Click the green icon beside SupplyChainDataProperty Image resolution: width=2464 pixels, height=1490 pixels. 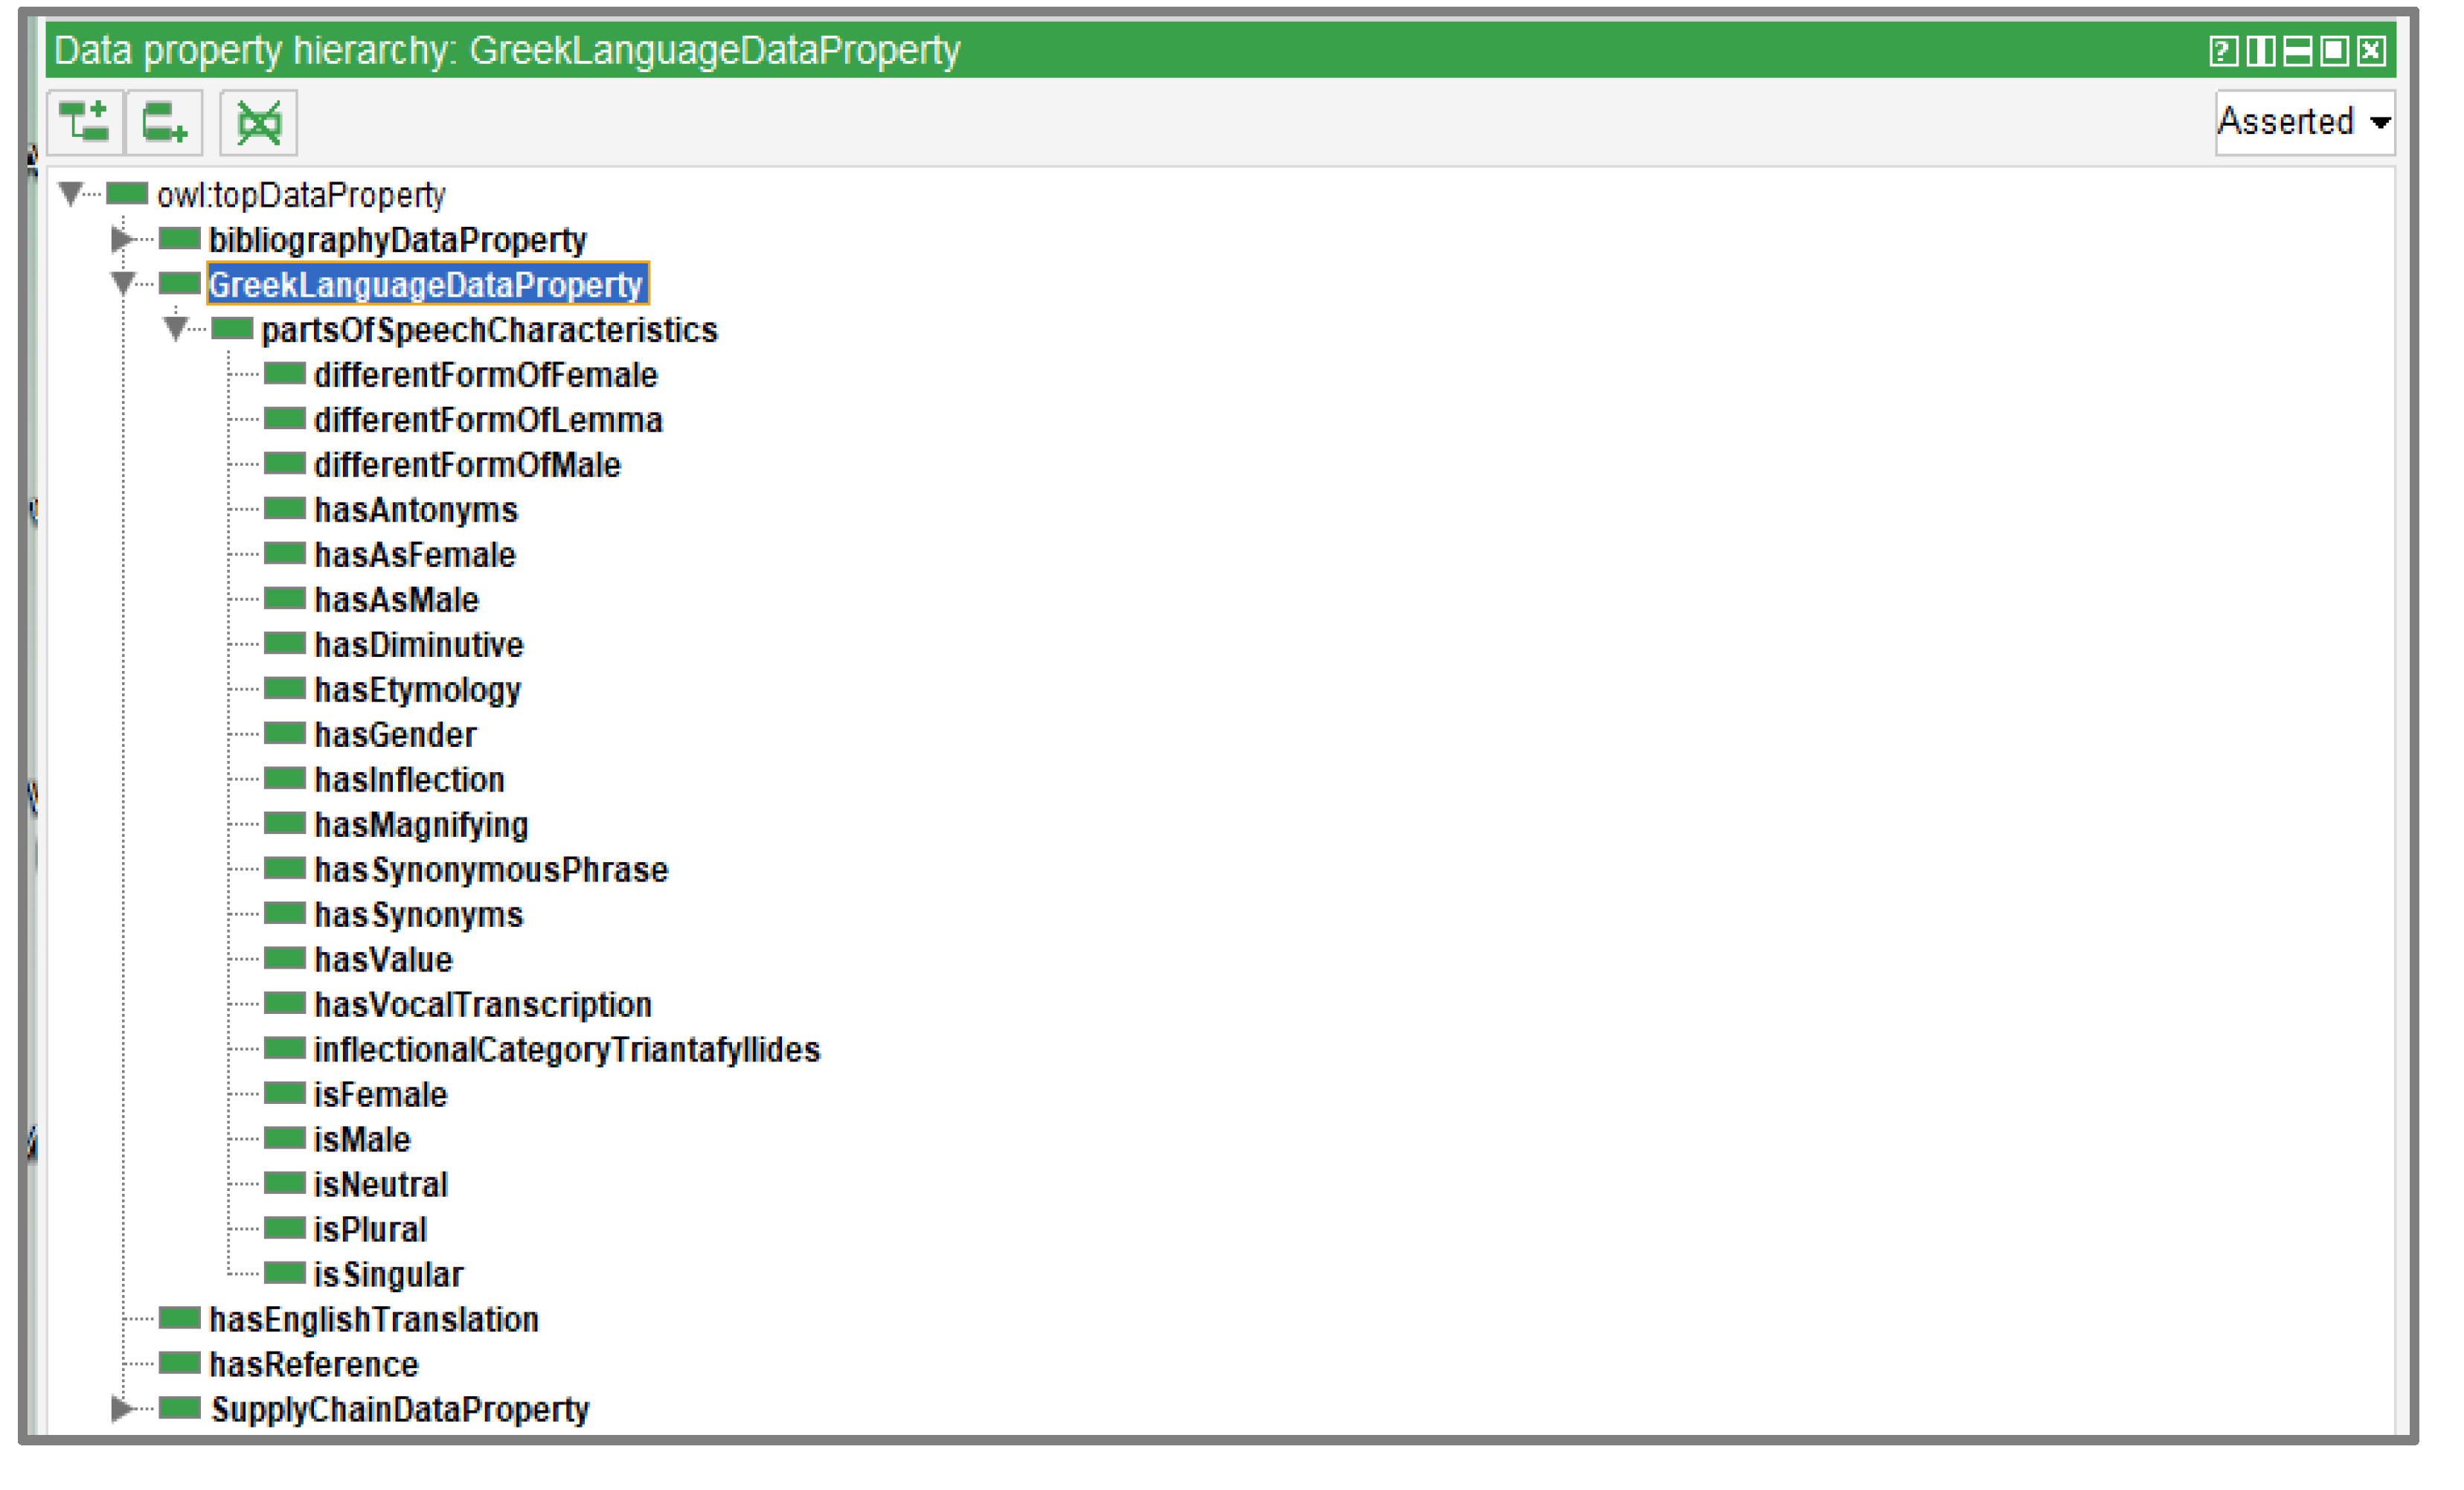180,1408
